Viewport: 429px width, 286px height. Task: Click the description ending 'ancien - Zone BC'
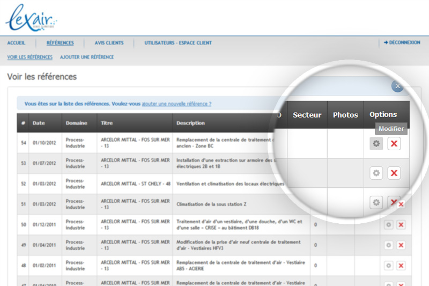click(x=224, y=143)
